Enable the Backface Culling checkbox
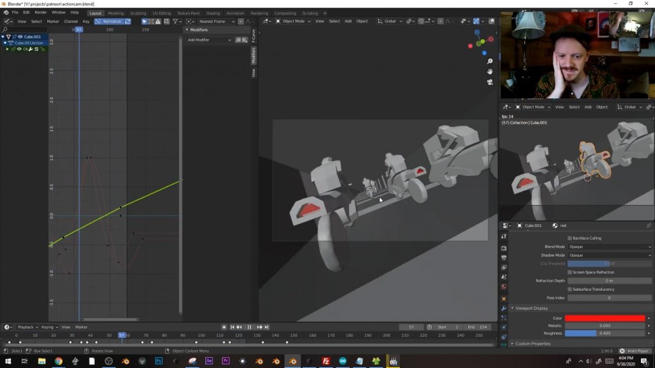 569,238
